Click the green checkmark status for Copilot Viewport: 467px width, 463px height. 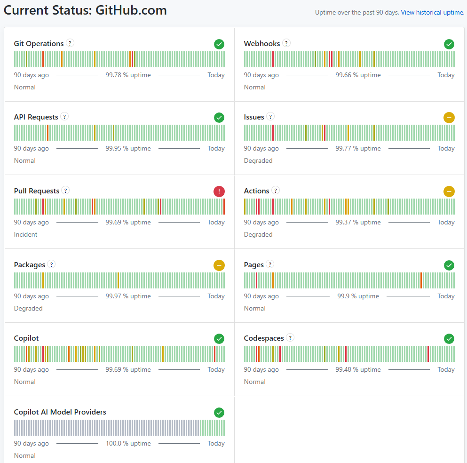pos(219,338)
